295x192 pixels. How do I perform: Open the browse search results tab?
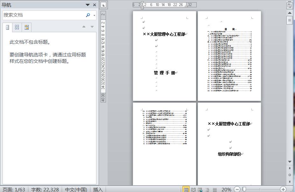pos(27,27)
